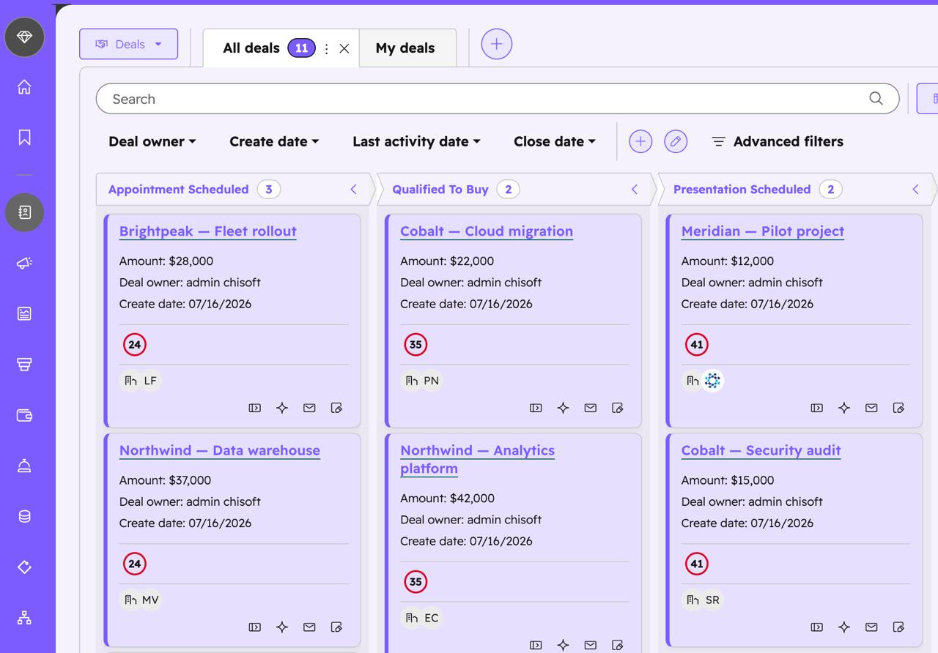Viewport: 938px width, 653px height.
Task: Email from Meridian Pilot project card
Action: click(871, 408)
